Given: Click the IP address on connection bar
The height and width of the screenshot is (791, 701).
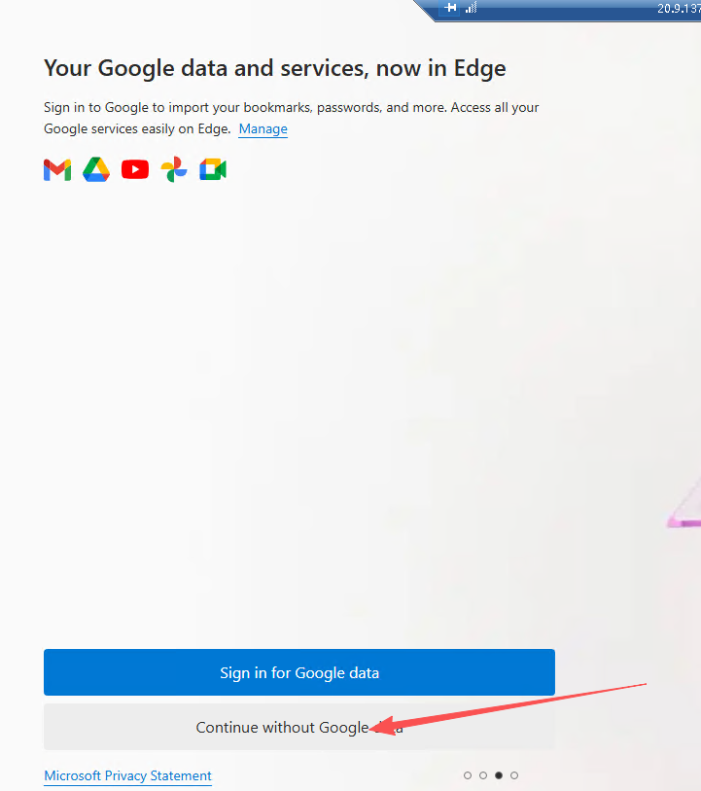Looking at the screenshot, I should 678,8.
